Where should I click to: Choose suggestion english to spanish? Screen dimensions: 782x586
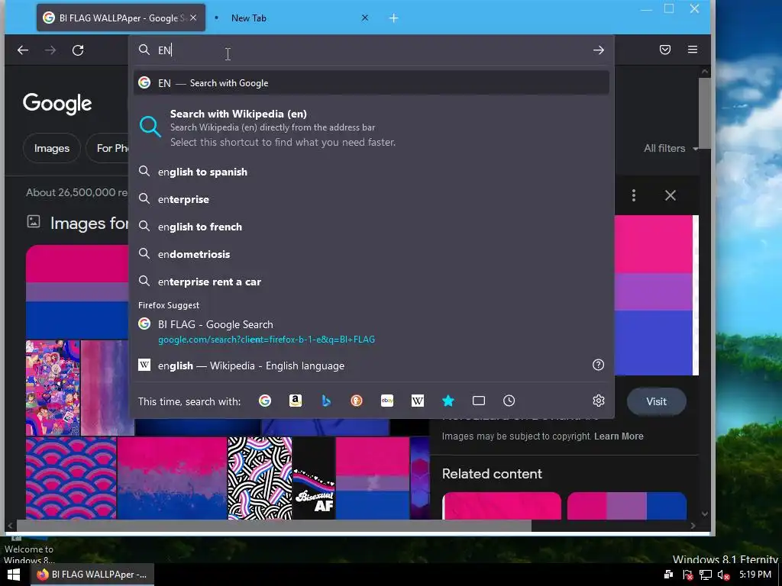click(x=371, y=172)
